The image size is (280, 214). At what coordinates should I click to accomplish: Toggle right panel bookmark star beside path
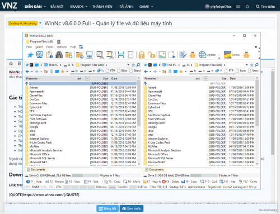click(251, 65)
